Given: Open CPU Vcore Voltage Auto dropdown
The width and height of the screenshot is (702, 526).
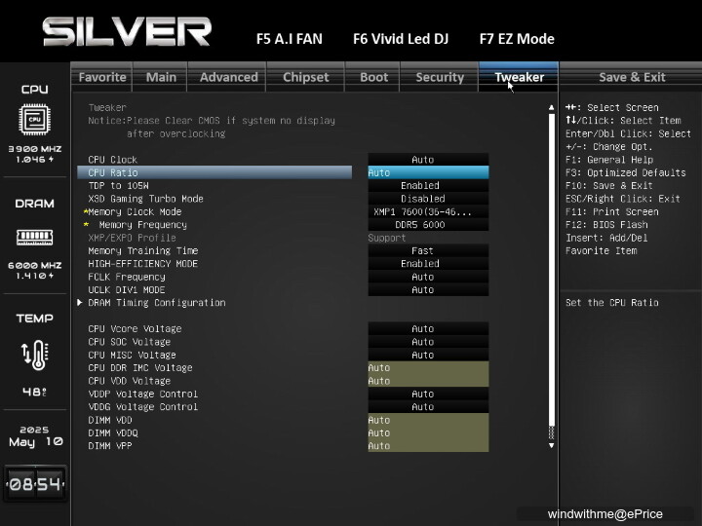Looking at the screenshot, I should pyautogui.click(x=428, y=329).
